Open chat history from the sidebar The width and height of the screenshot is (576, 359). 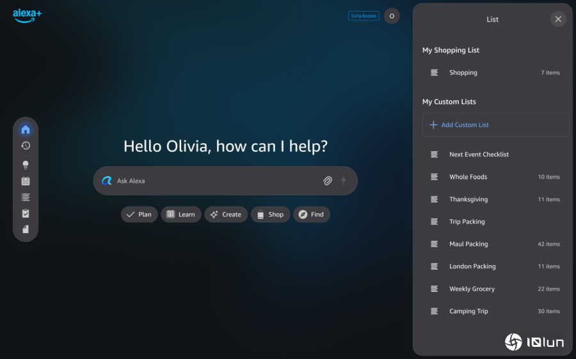[x=26, y=146]
